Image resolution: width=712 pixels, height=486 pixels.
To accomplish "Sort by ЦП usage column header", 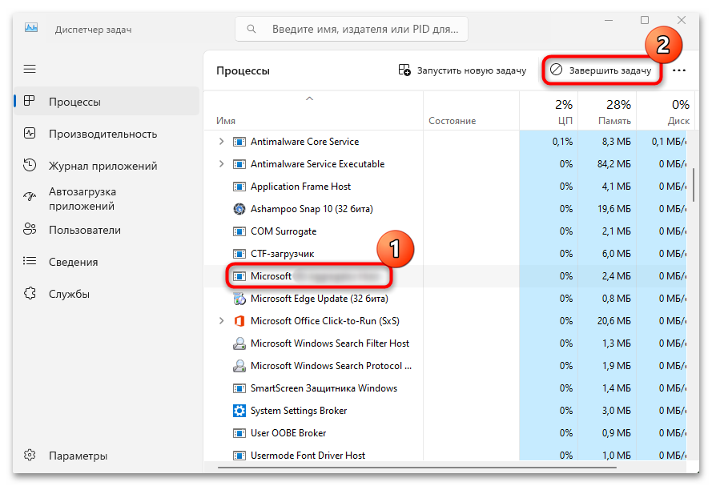I will point(549,111).
